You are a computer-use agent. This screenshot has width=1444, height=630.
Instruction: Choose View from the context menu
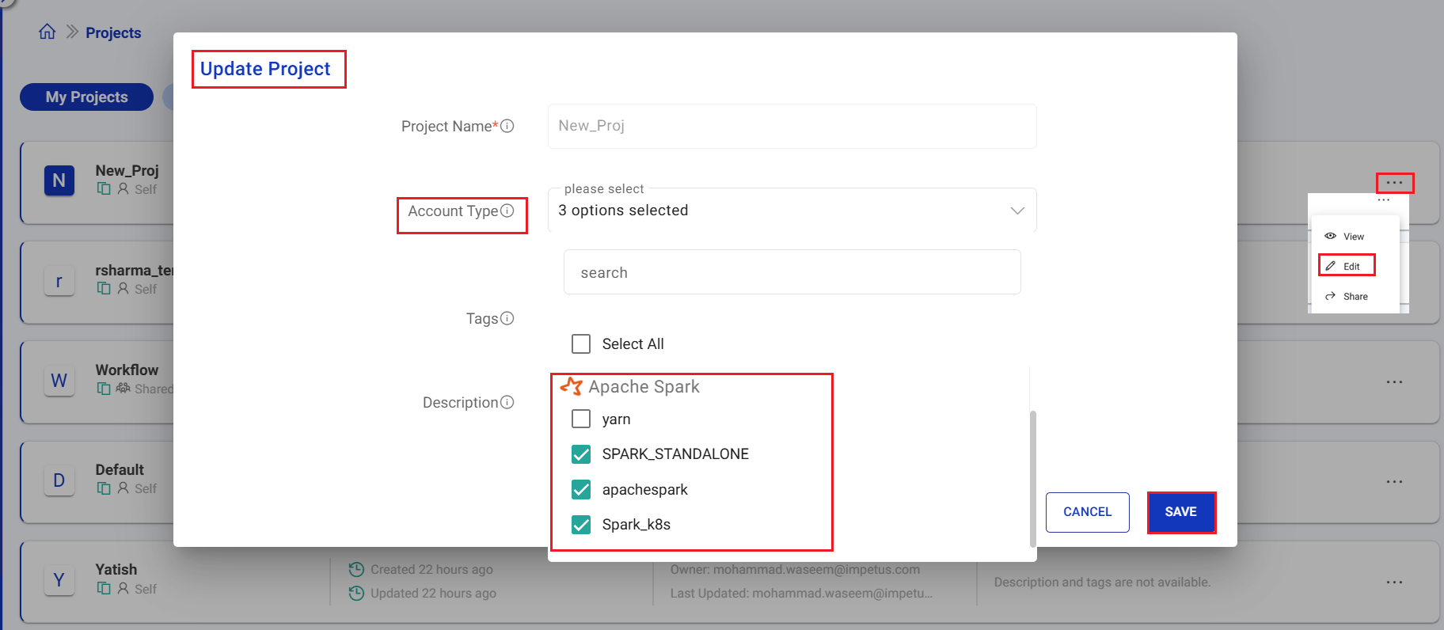[1345, 236]
